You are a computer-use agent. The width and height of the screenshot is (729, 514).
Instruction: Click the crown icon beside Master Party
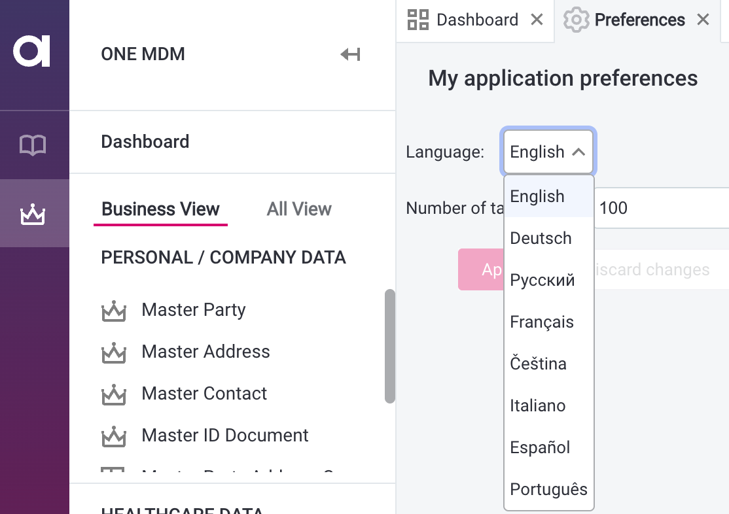tap(114, 310)
